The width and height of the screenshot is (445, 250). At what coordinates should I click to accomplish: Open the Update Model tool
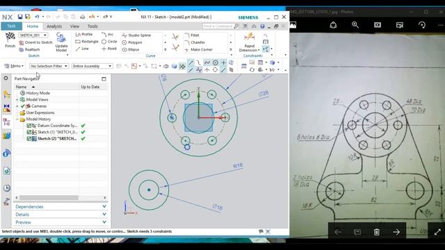click(x=61, y=42)
